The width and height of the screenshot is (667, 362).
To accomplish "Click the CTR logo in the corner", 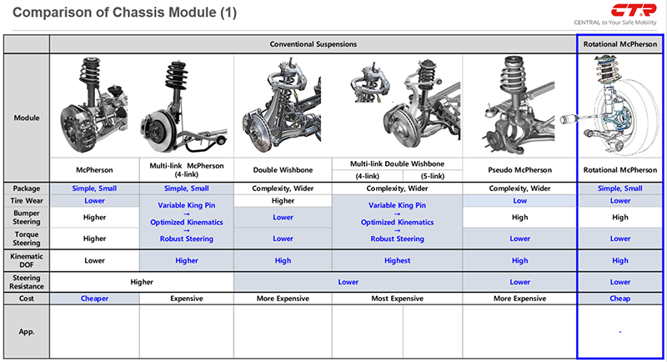I will [634, 11].
